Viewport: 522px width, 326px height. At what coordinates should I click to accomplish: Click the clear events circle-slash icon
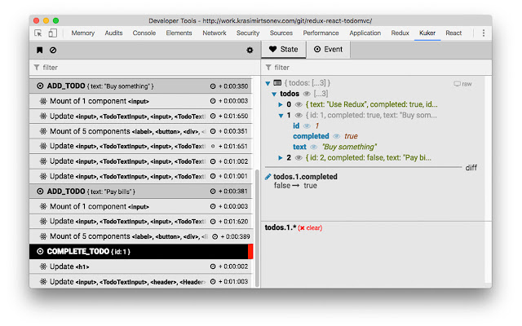[53, 51]
